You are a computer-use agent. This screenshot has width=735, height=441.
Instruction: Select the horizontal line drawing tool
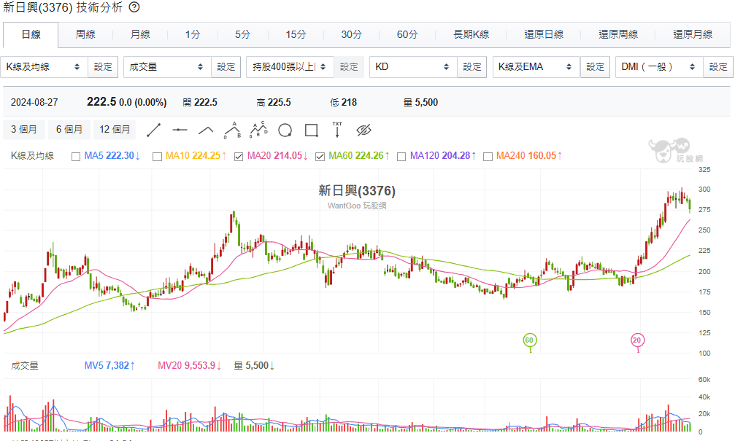pyautogui.click(x=180, y=130)
